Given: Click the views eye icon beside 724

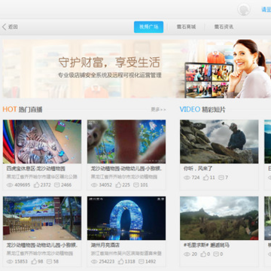Looking at the screenshot, I should point(187,178).
